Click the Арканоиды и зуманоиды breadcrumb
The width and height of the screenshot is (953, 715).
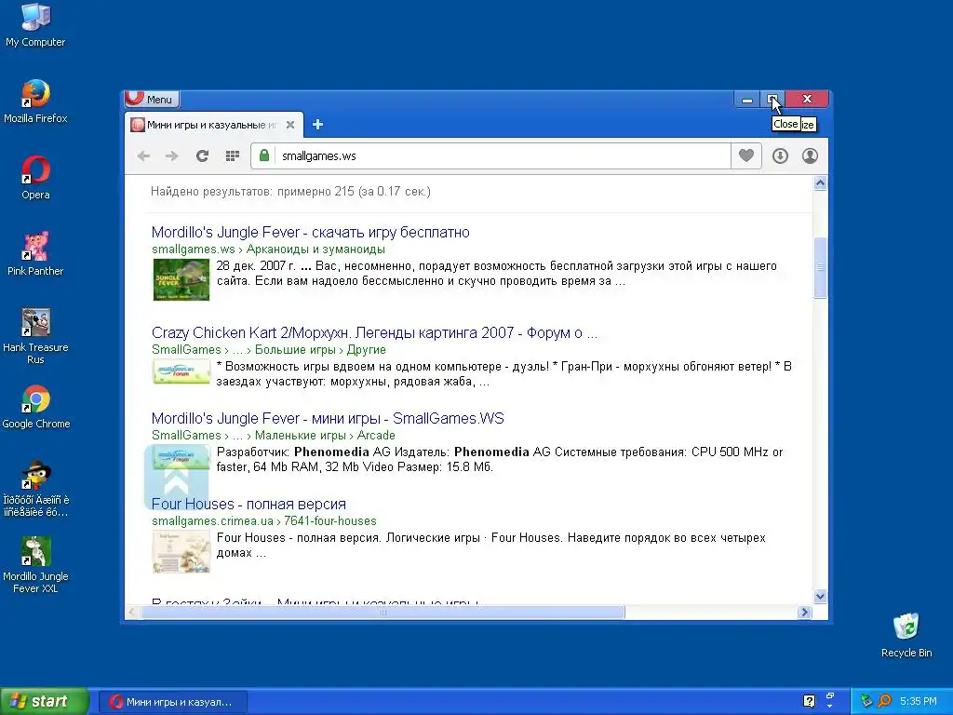[315, 250]
